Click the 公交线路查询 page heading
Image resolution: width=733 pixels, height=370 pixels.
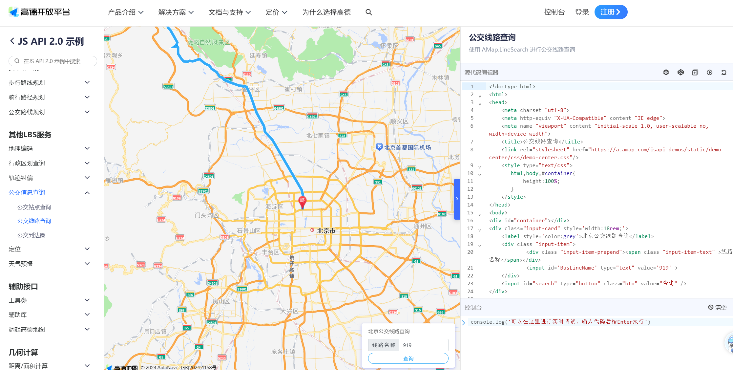492,37
